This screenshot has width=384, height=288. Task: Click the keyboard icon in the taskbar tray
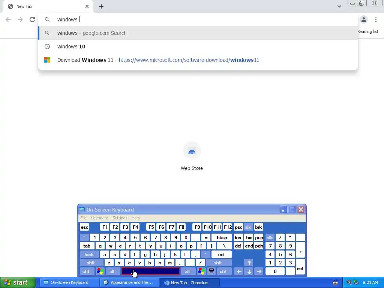(x=335, y=283)
